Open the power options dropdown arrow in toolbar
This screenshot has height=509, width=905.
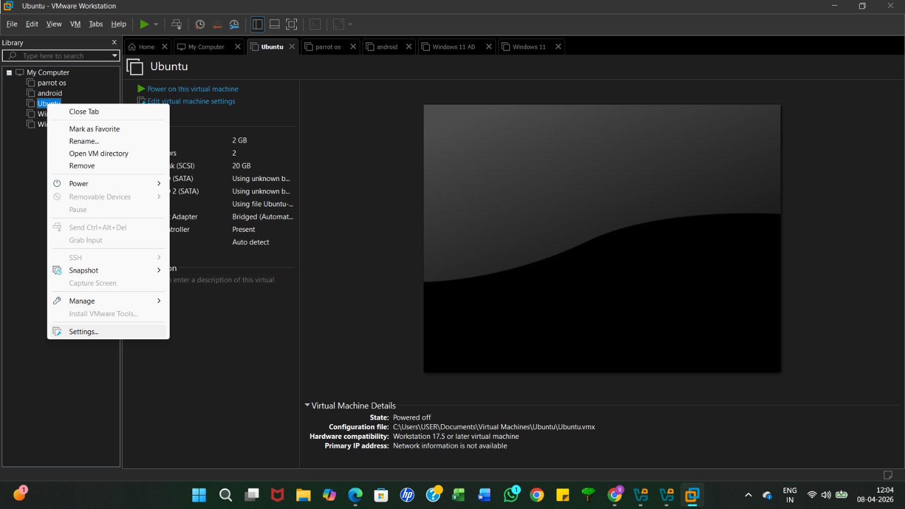[x=156, y=24]
